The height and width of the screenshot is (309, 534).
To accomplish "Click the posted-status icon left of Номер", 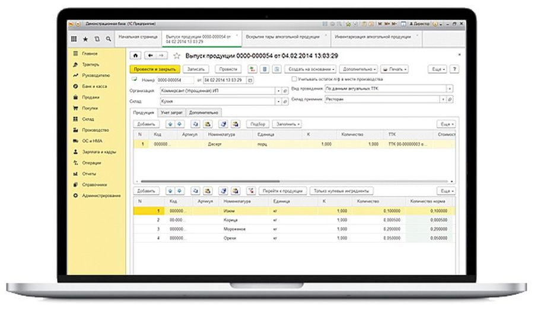I will (135, 79).
